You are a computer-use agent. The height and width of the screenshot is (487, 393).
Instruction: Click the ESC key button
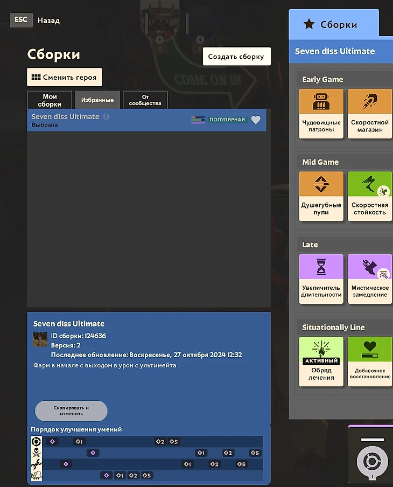click(21, 20)
